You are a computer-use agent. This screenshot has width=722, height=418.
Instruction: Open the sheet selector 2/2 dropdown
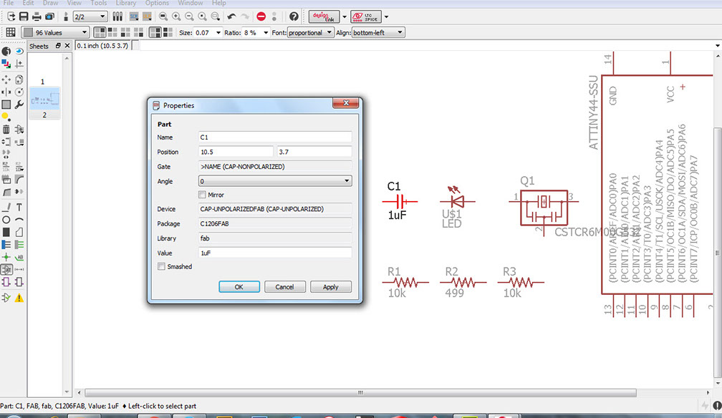tap(90, 16)
